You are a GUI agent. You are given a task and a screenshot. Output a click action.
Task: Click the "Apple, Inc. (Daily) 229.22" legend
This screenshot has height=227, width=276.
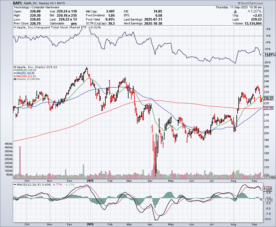[35, 67]
